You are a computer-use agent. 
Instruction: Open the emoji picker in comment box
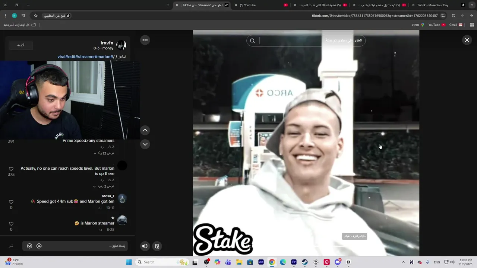[29, 246]
